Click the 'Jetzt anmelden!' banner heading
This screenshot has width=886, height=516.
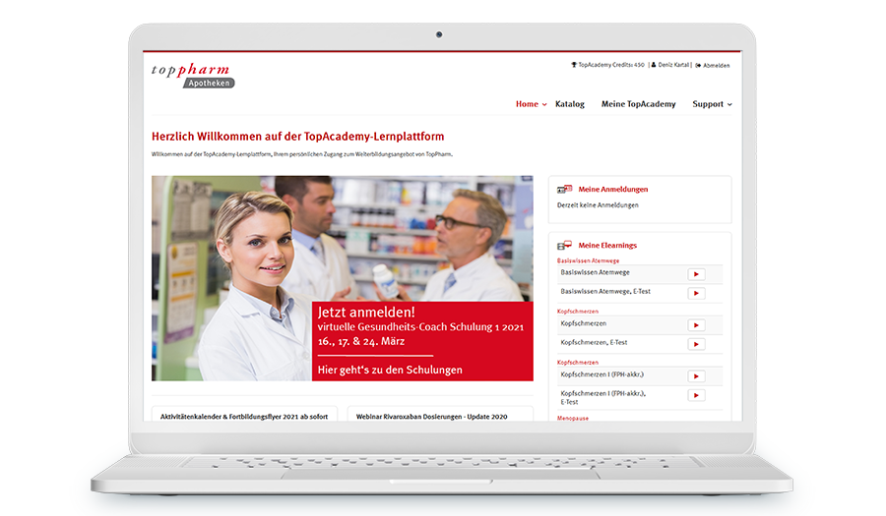366,312
